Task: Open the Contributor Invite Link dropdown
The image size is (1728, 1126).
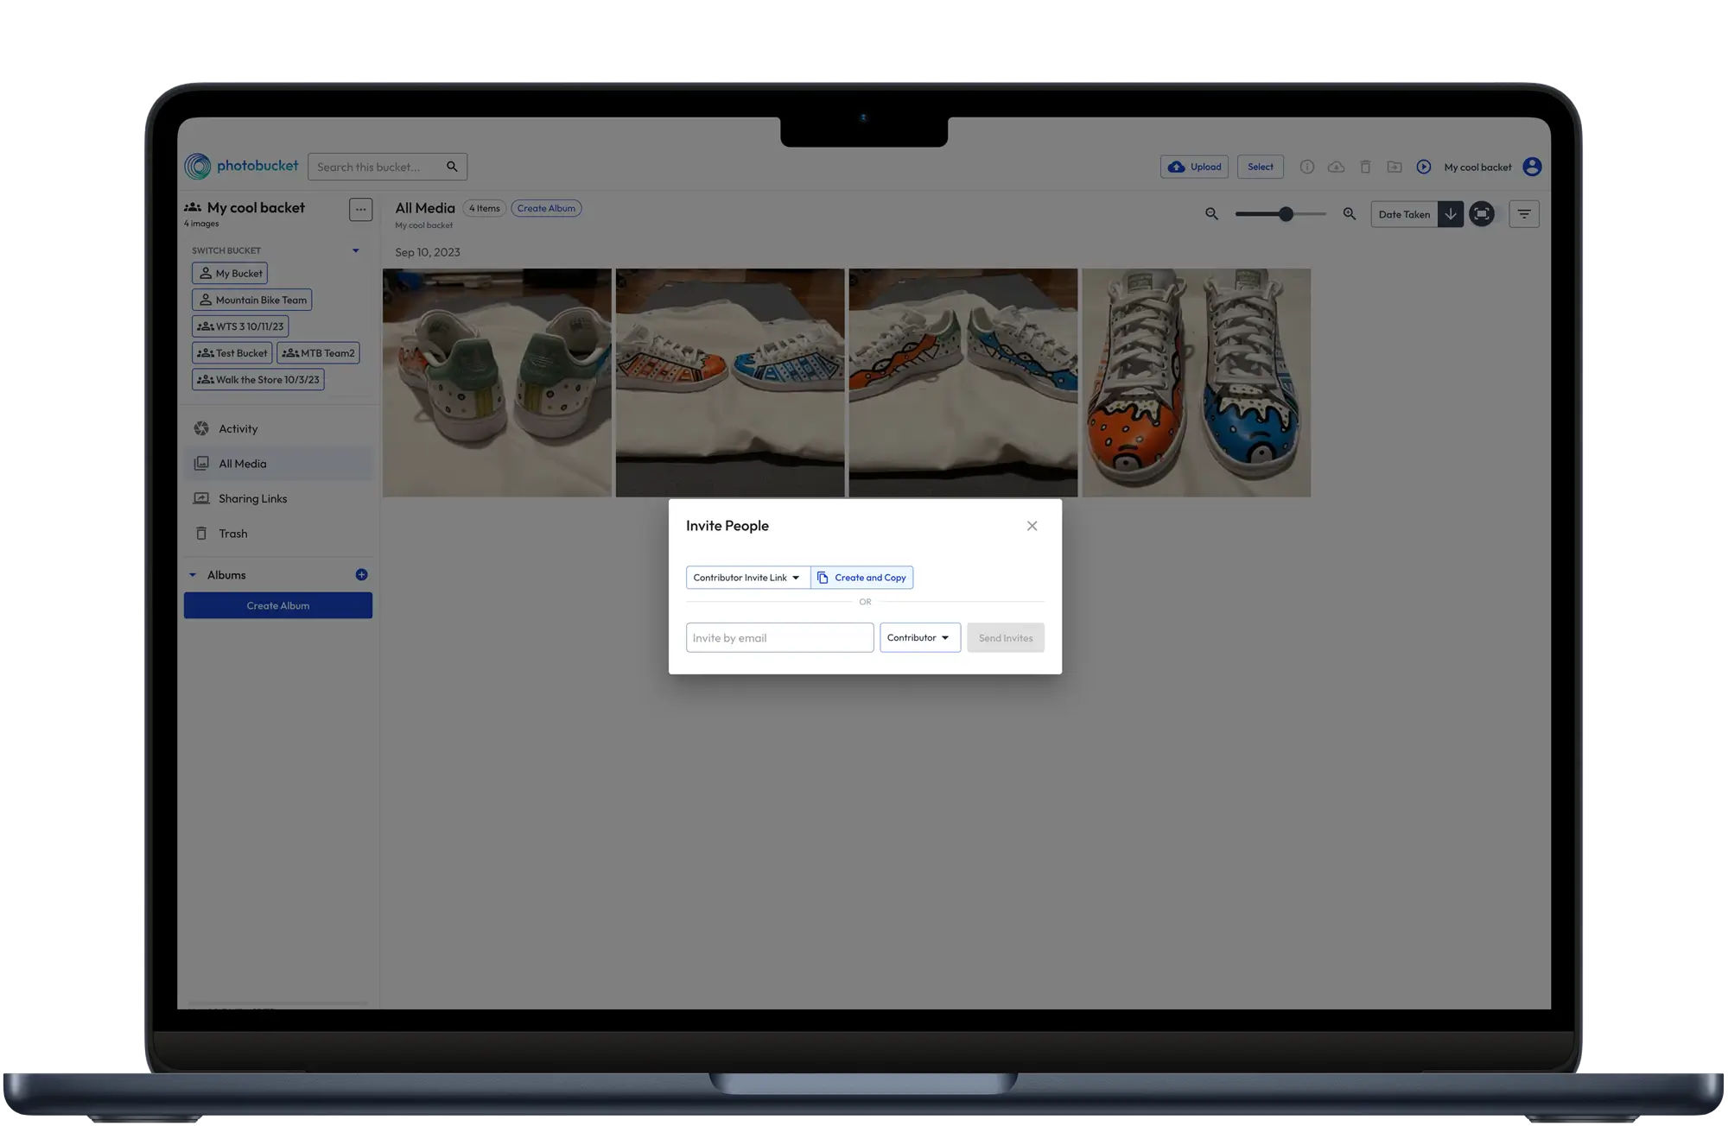Action: [x=748, y=578]
